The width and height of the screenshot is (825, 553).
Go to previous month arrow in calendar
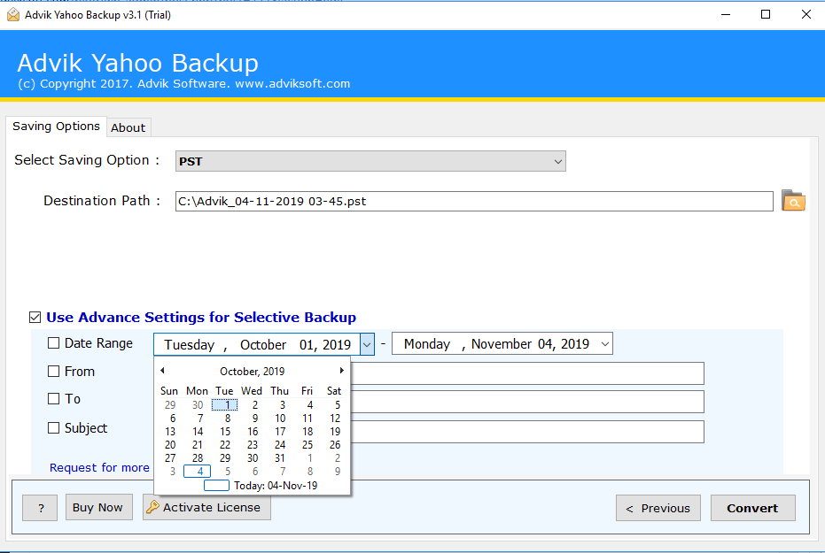tap(162, 371)
